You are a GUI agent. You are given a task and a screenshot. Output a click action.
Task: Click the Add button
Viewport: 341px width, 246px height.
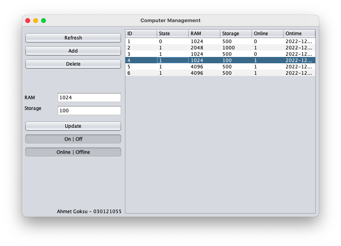point(73,51)
